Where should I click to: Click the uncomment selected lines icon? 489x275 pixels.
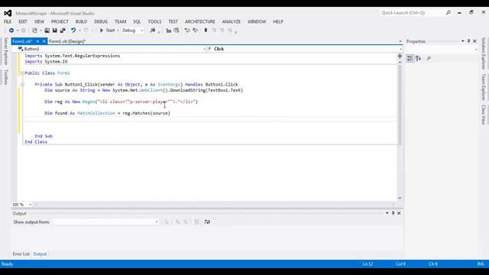click(x=196, y=31)
